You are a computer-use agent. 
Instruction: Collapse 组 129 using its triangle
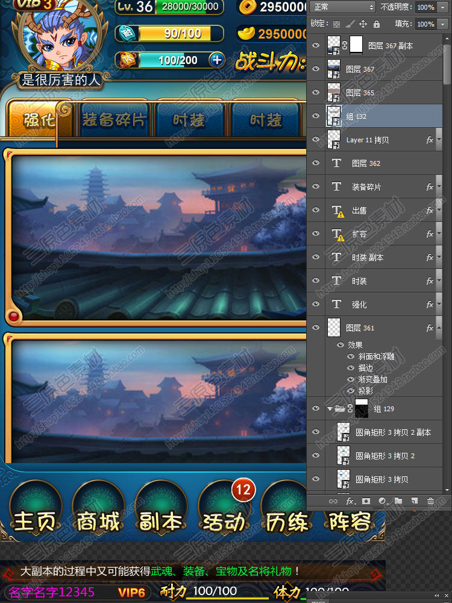point(330,409)
